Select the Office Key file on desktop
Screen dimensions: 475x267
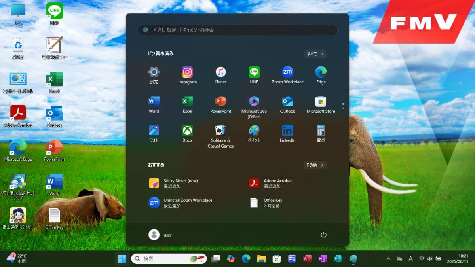(54, 218)
